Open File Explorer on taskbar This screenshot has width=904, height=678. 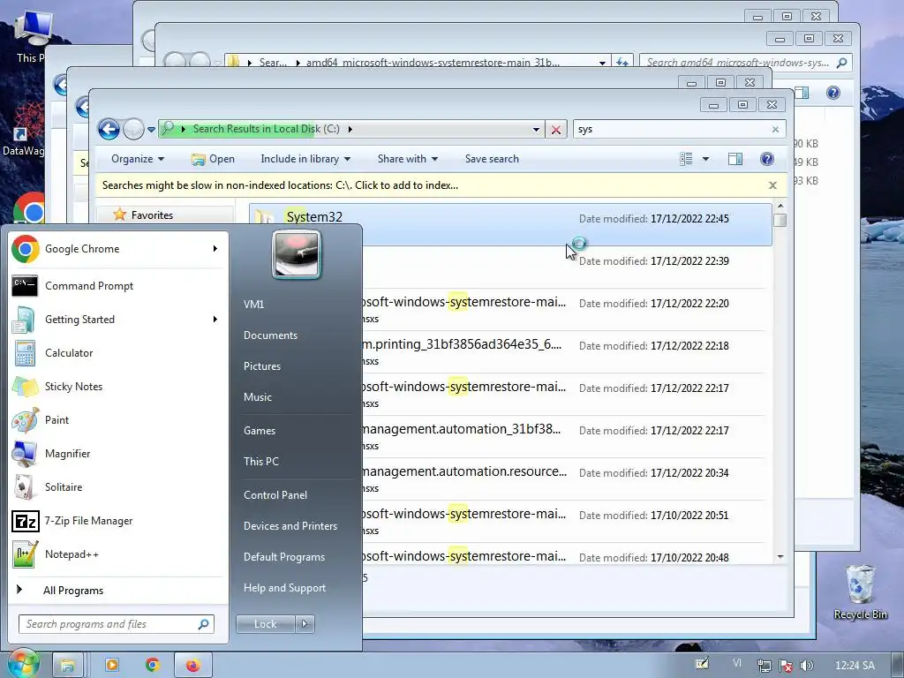point(67,666)
